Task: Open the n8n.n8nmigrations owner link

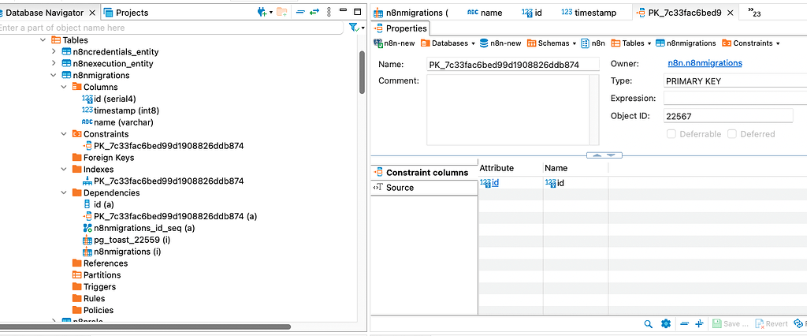Action: 705,63
